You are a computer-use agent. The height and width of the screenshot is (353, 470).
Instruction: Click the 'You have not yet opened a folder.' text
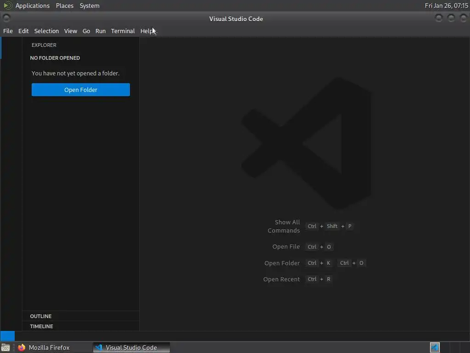[76, 73]
